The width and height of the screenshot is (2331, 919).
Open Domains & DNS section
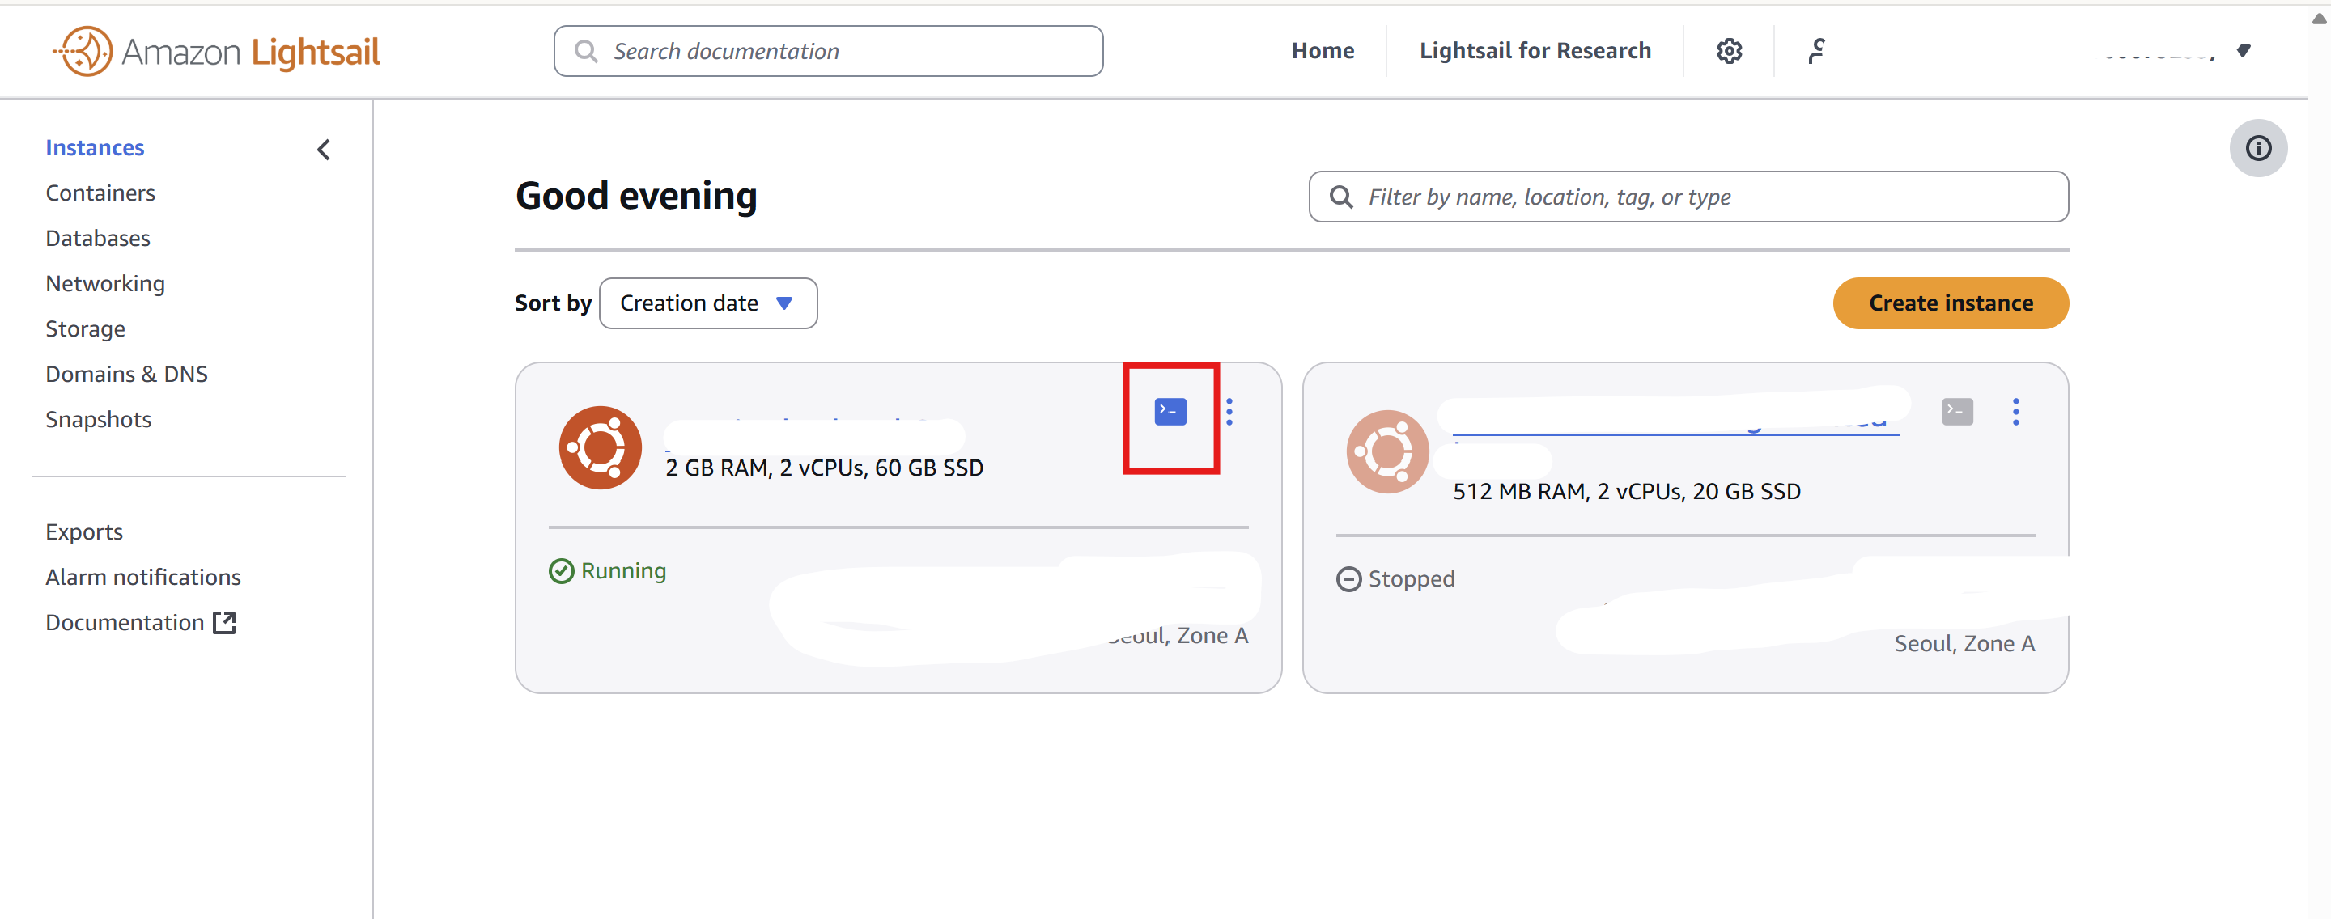tap(127, 374)
